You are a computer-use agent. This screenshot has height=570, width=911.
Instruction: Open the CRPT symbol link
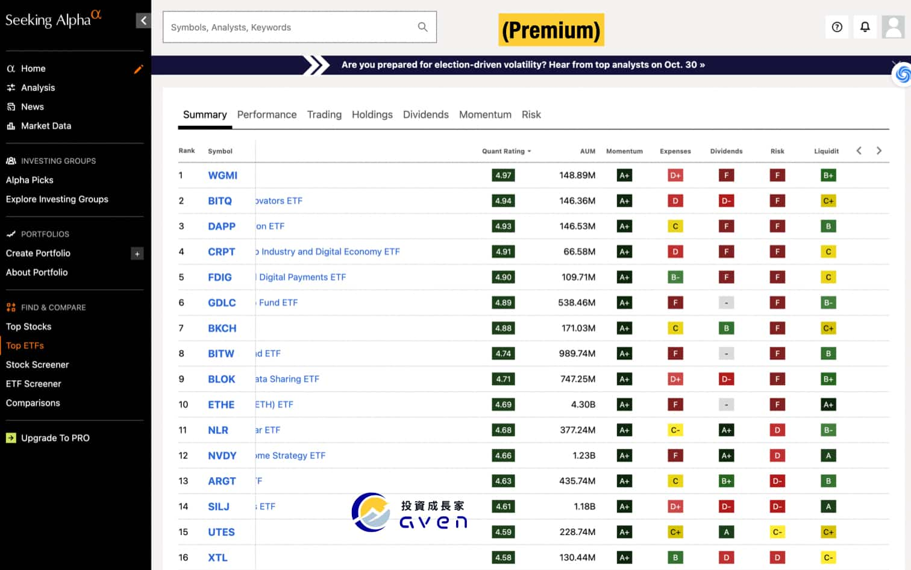pyautogui.click(x=222, y=252)
